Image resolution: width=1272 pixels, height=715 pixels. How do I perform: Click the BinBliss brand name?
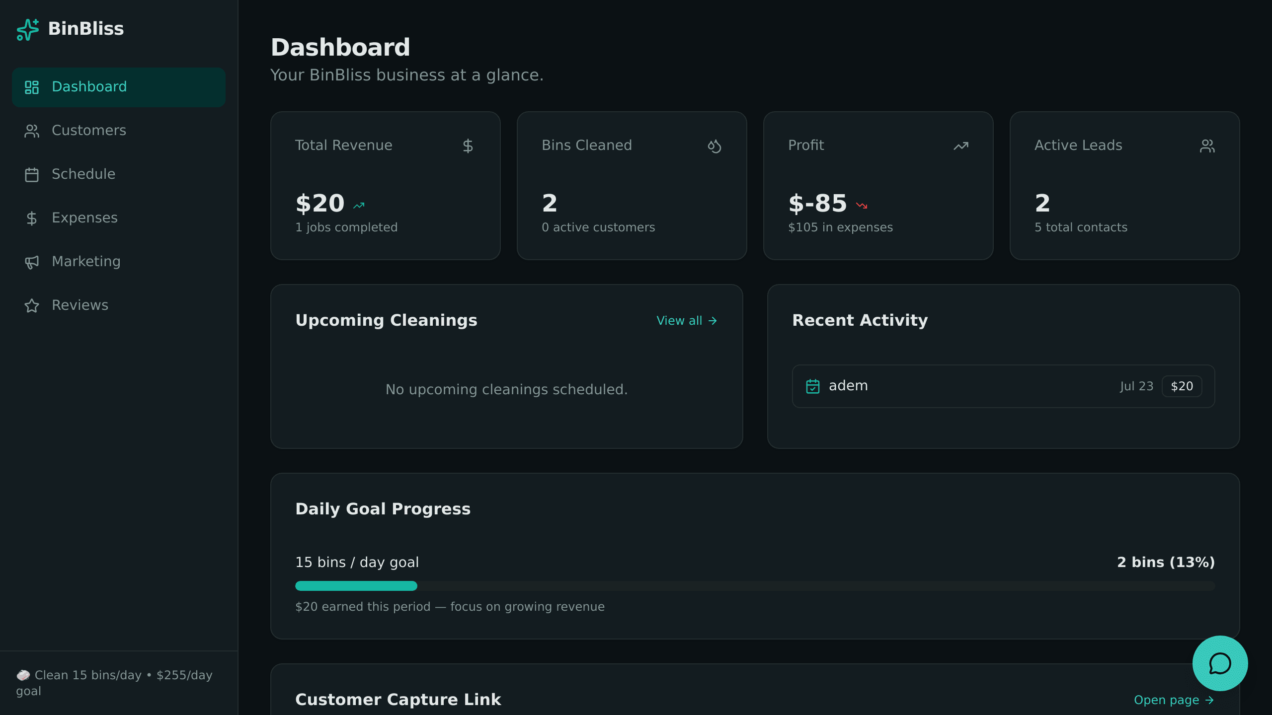(86, 29)
